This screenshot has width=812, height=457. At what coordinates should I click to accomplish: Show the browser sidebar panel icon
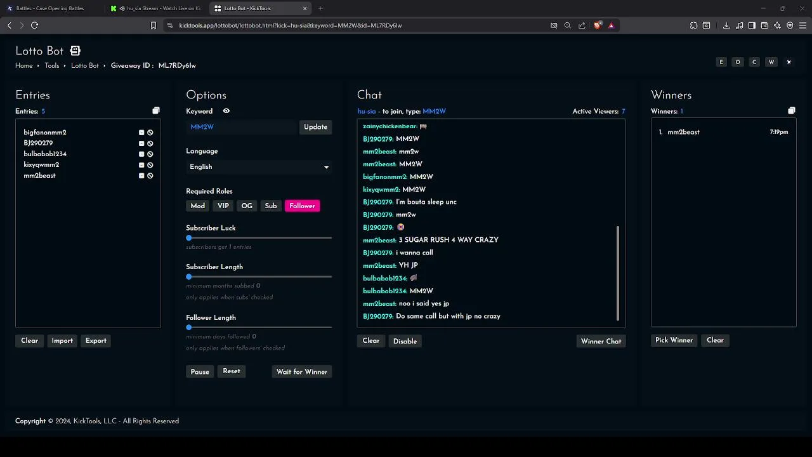point(752,25)
